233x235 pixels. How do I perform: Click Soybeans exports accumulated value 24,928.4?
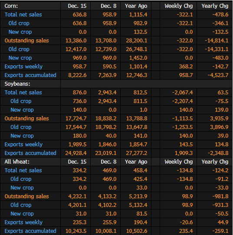(76, 153)
